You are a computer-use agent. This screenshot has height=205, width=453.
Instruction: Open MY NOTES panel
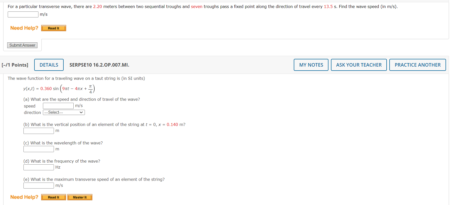click(311, 65)
